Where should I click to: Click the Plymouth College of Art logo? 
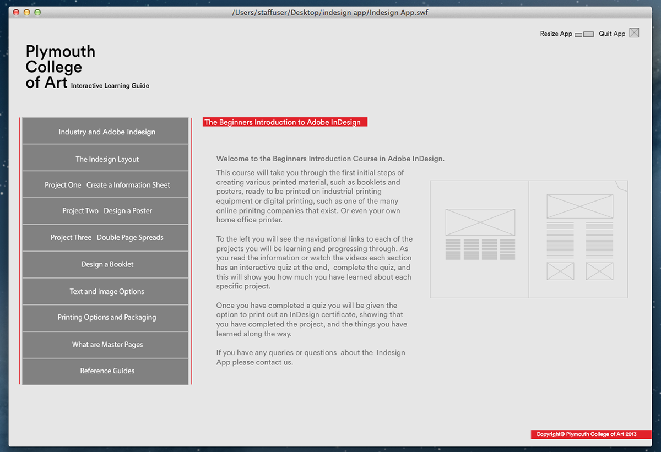(x=61, y=67)
